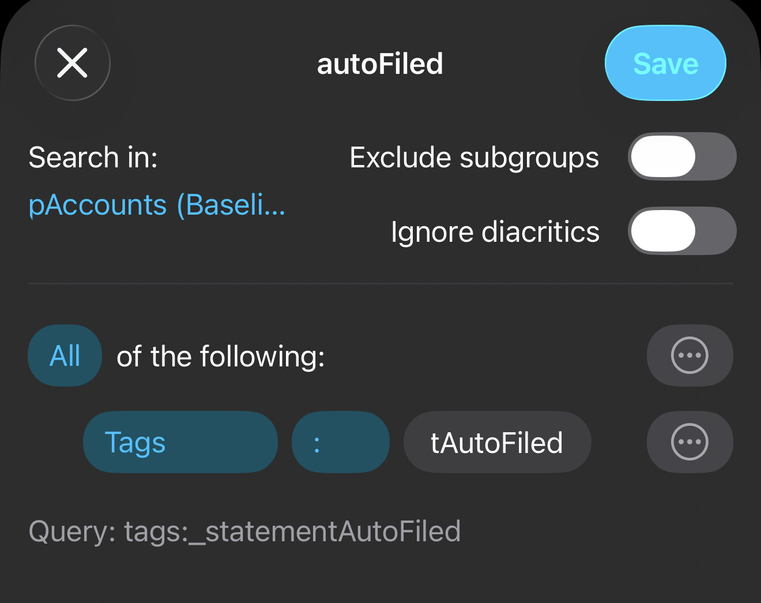Viewport: 761px width, 603px height.
Task: Tap the Exclude subgroups label
Action: [474, 158]
